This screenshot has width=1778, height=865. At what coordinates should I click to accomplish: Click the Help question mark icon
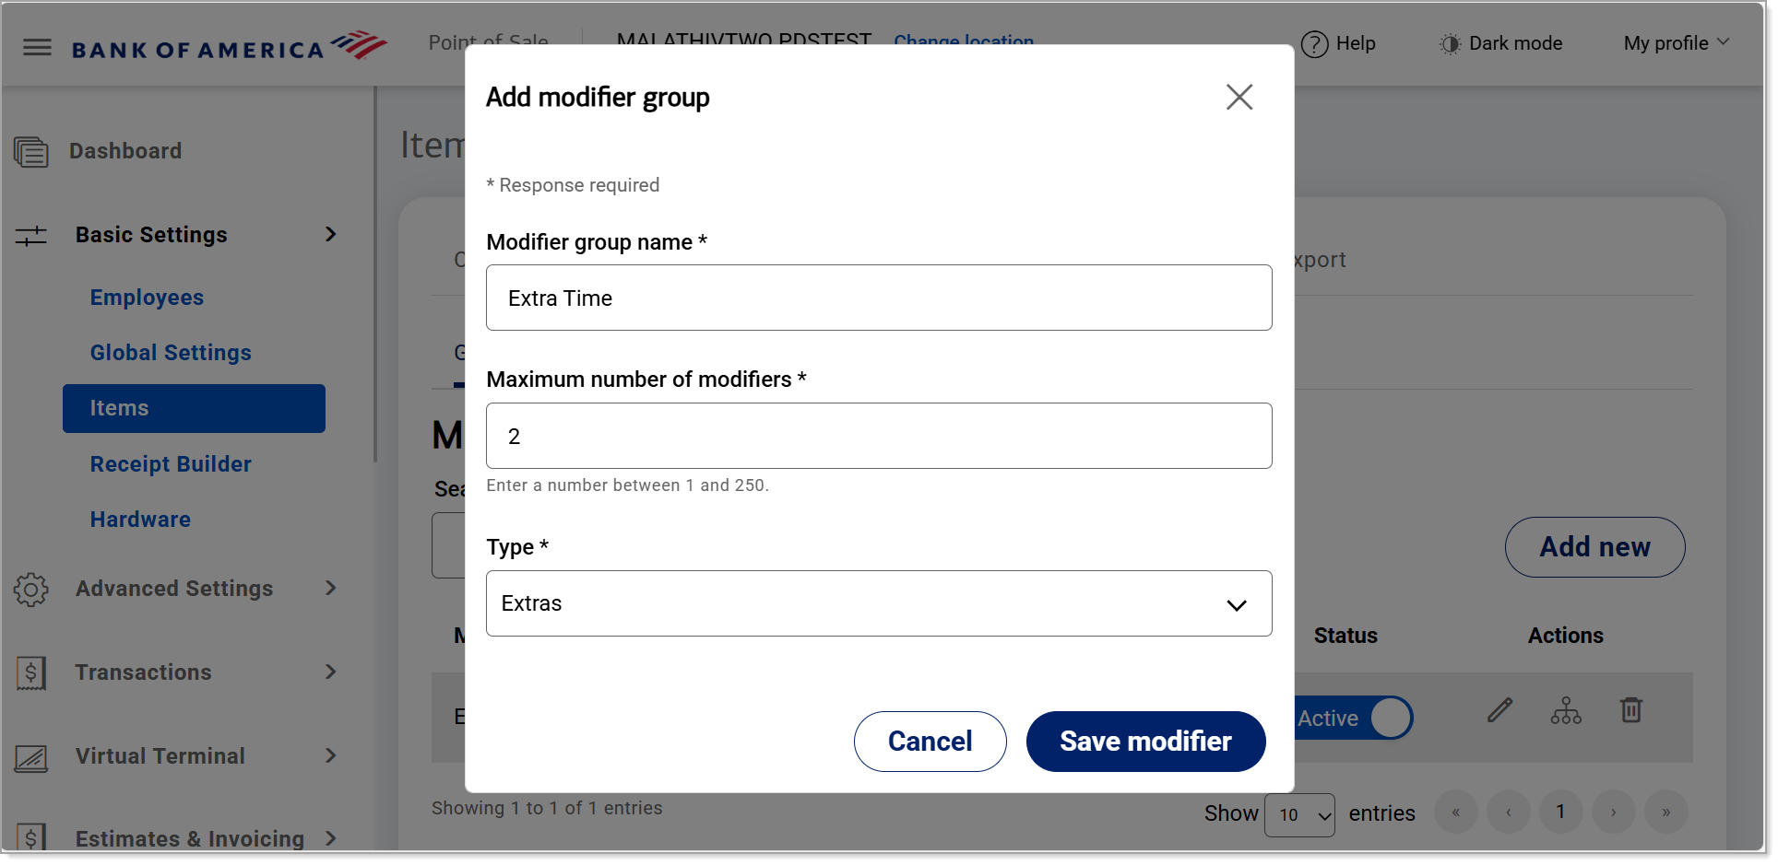coord(1314,44)
